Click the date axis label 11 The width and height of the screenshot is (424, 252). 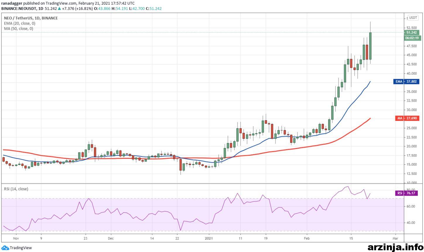tap(240, 238)
